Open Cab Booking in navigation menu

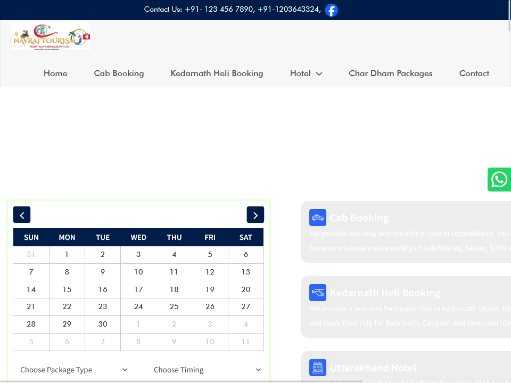point(119,73)
